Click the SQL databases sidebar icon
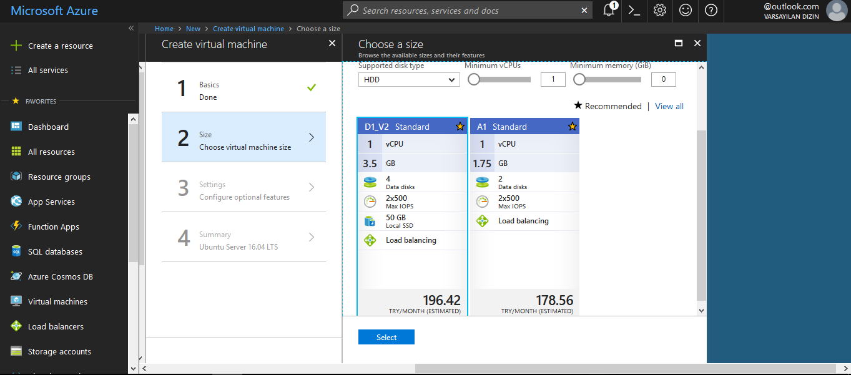Image resolution: width=851 pixels, height=375 pixels. (x=16, y=251)
